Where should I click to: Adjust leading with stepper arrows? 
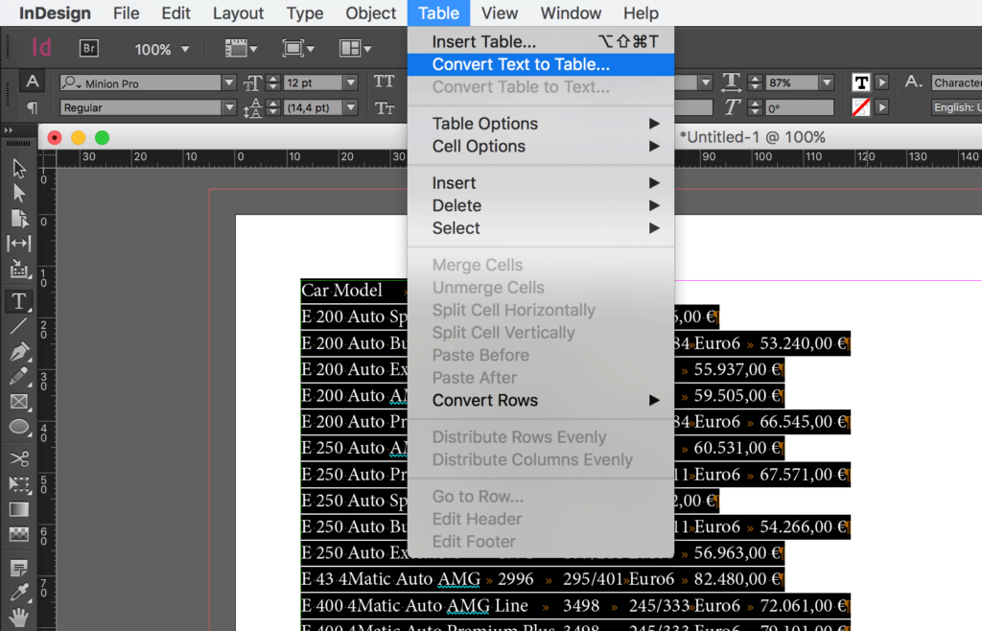273,107
